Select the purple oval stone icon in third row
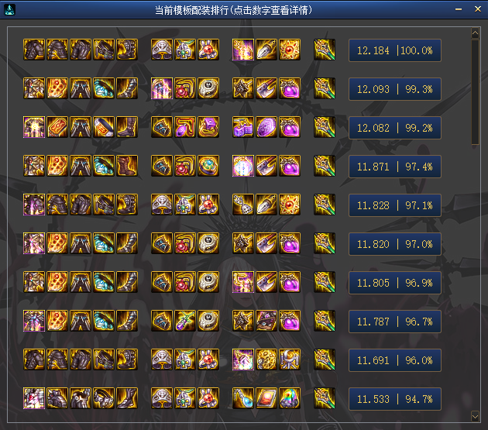This screenshot has height=430, width=488. click(x=266, y=127)
